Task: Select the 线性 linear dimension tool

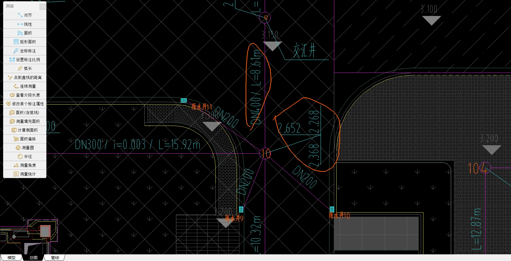Action: [25, 24]
